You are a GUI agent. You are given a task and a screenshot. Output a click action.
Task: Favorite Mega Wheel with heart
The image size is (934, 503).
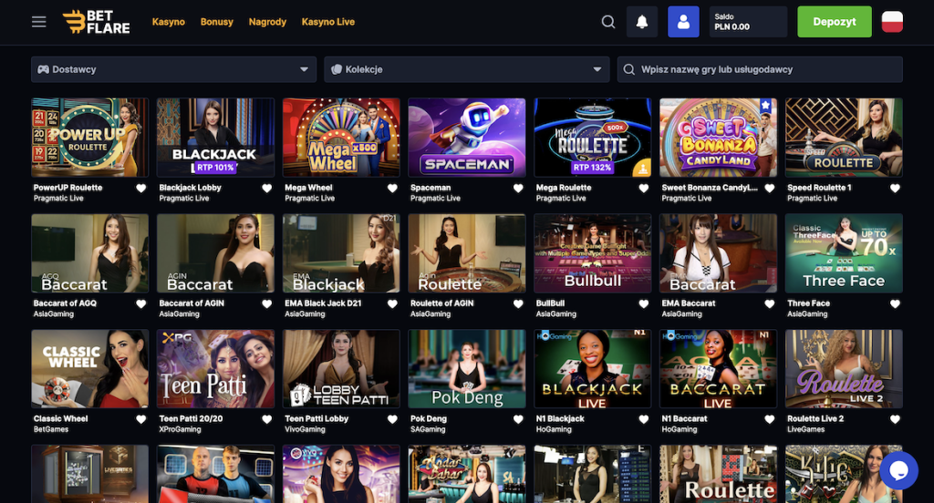click(x=392, y=188)
